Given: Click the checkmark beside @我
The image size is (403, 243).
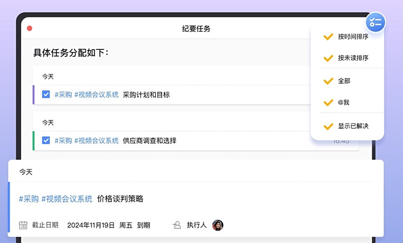Looking at the screenshot, I should point(328,103).
